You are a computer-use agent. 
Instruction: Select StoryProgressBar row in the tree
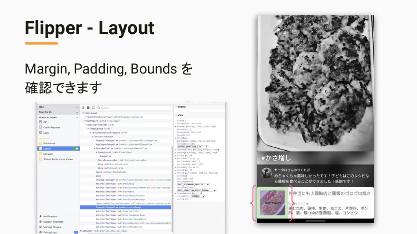pyautogui.click(x=125, y=160)
